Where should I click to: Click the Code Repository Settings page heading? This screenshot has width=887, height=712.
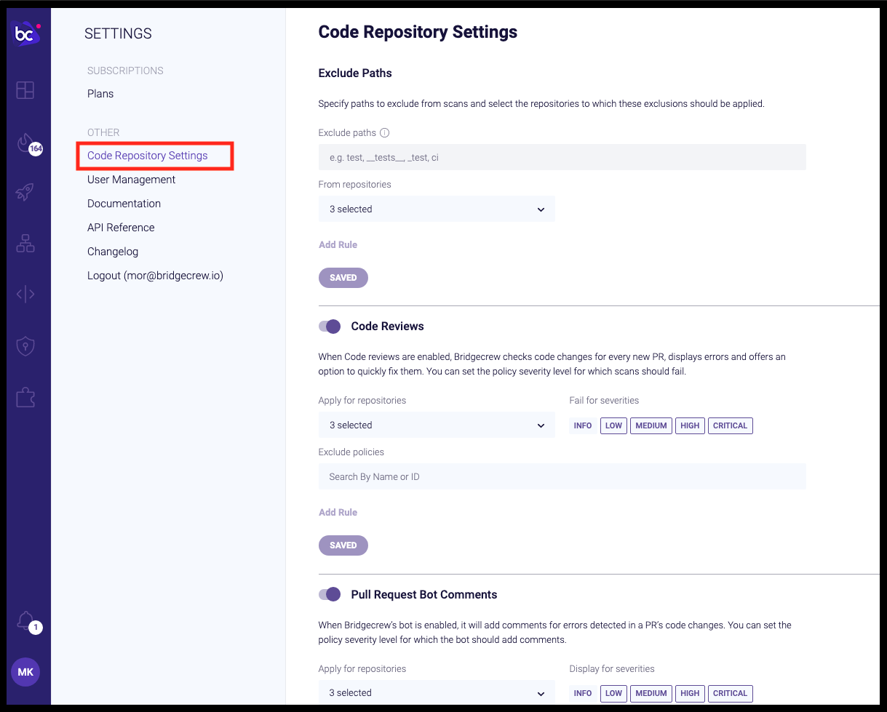418,32
